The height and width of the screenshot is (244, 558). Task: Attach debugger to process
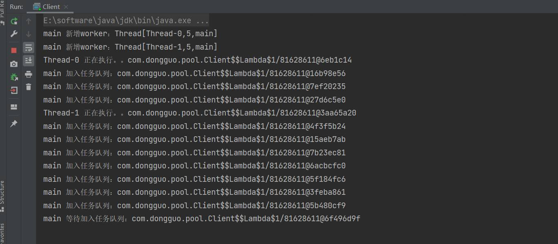14,77
